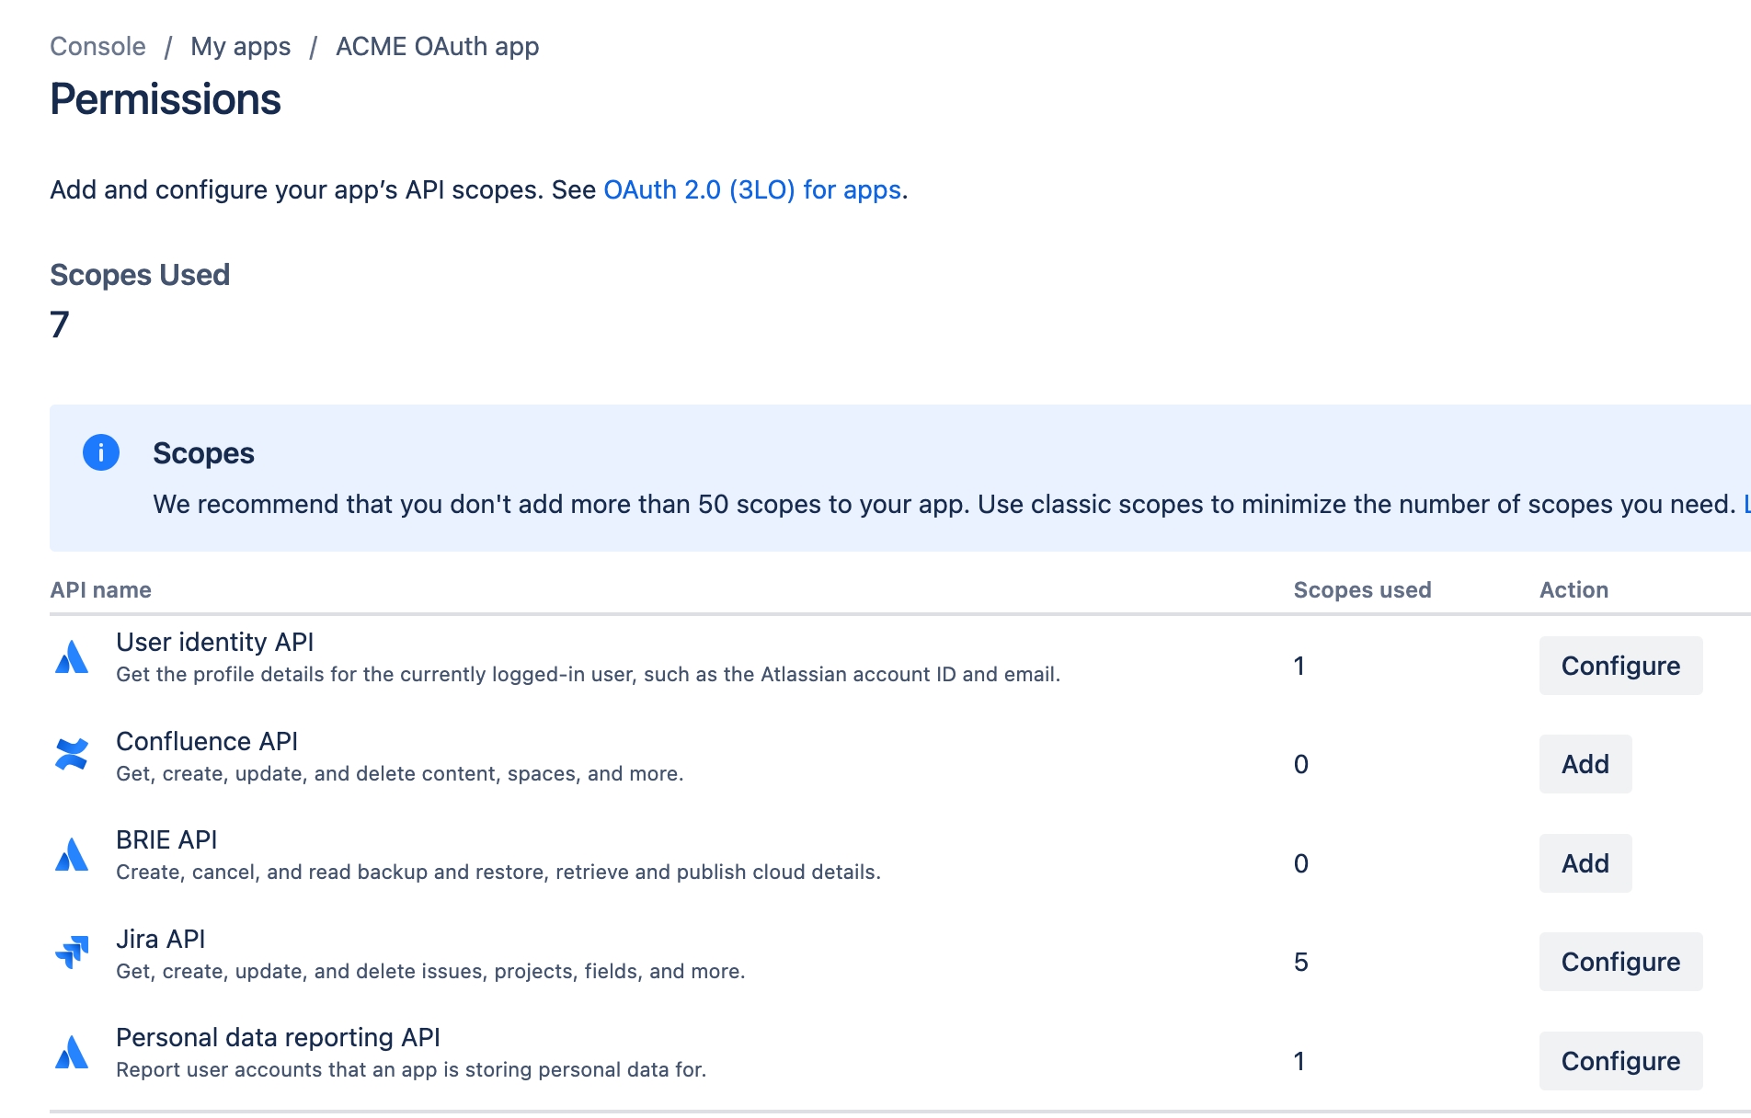
Task: Click the API name column header
Action: pos(101,590)
